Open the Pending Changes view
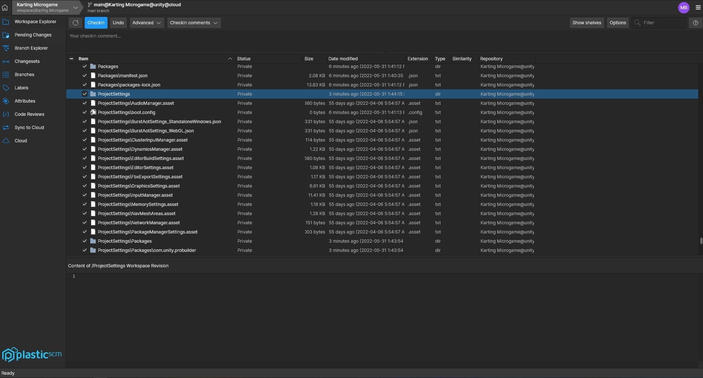 33,35
